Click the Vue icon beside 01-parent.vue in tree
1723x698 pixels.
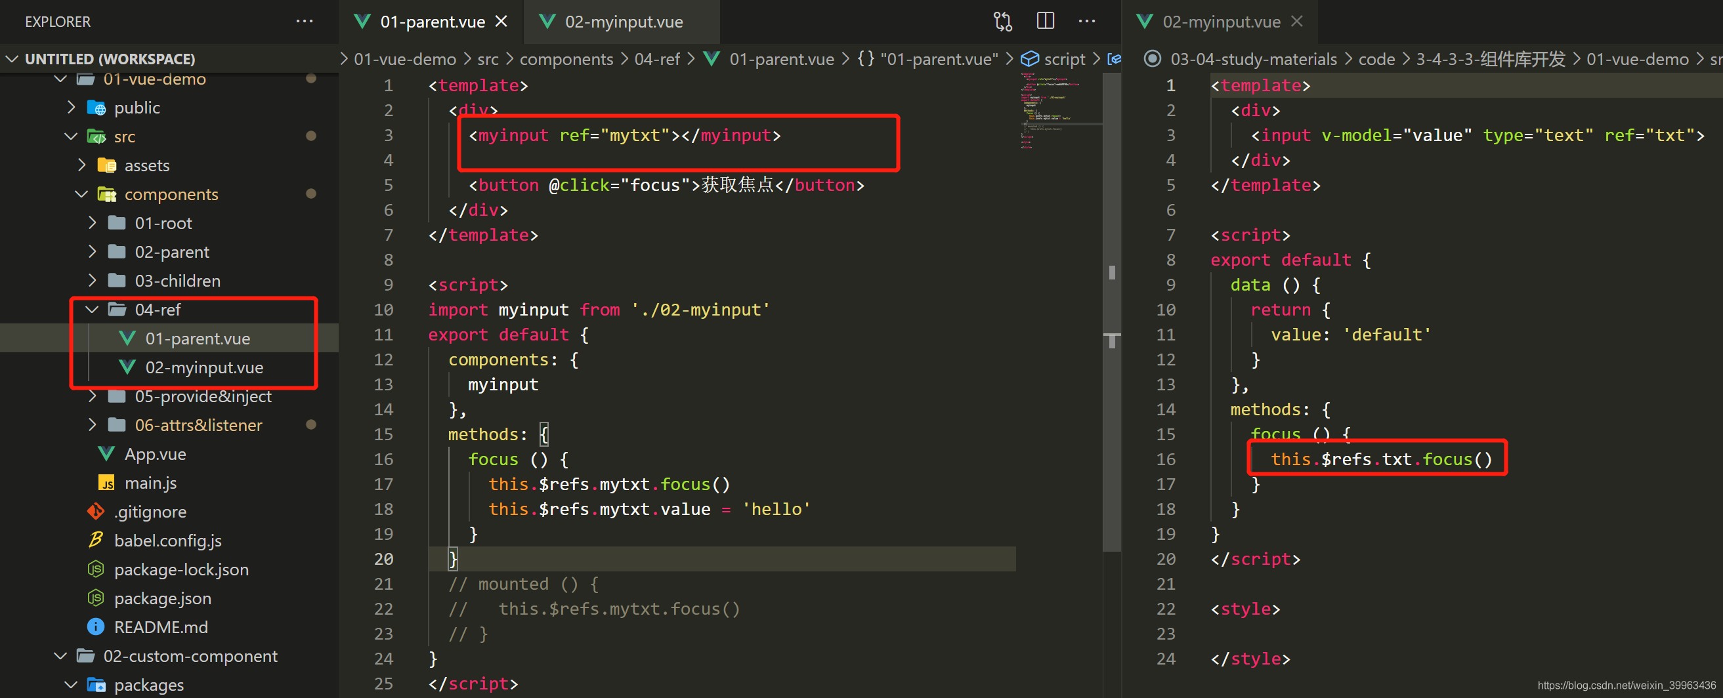127,339
